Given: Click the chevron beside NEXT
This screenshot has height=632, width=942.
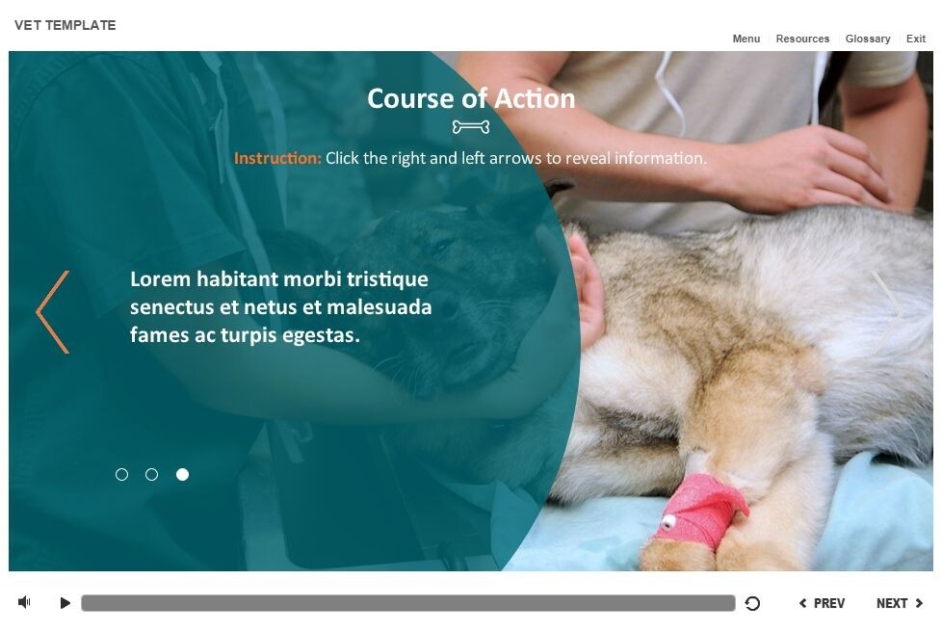Looking at the screenshot, I should (919, 603).
